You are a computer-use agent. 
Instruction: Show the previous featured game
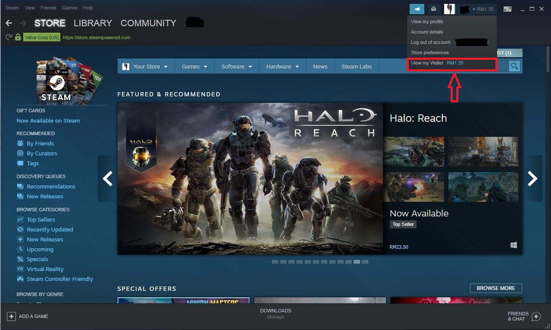pos(108,179)
